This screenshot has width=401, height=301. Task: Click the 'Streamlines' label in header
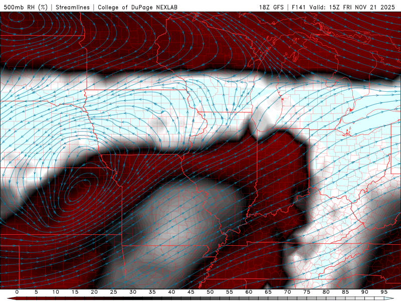tap(73, 7)
